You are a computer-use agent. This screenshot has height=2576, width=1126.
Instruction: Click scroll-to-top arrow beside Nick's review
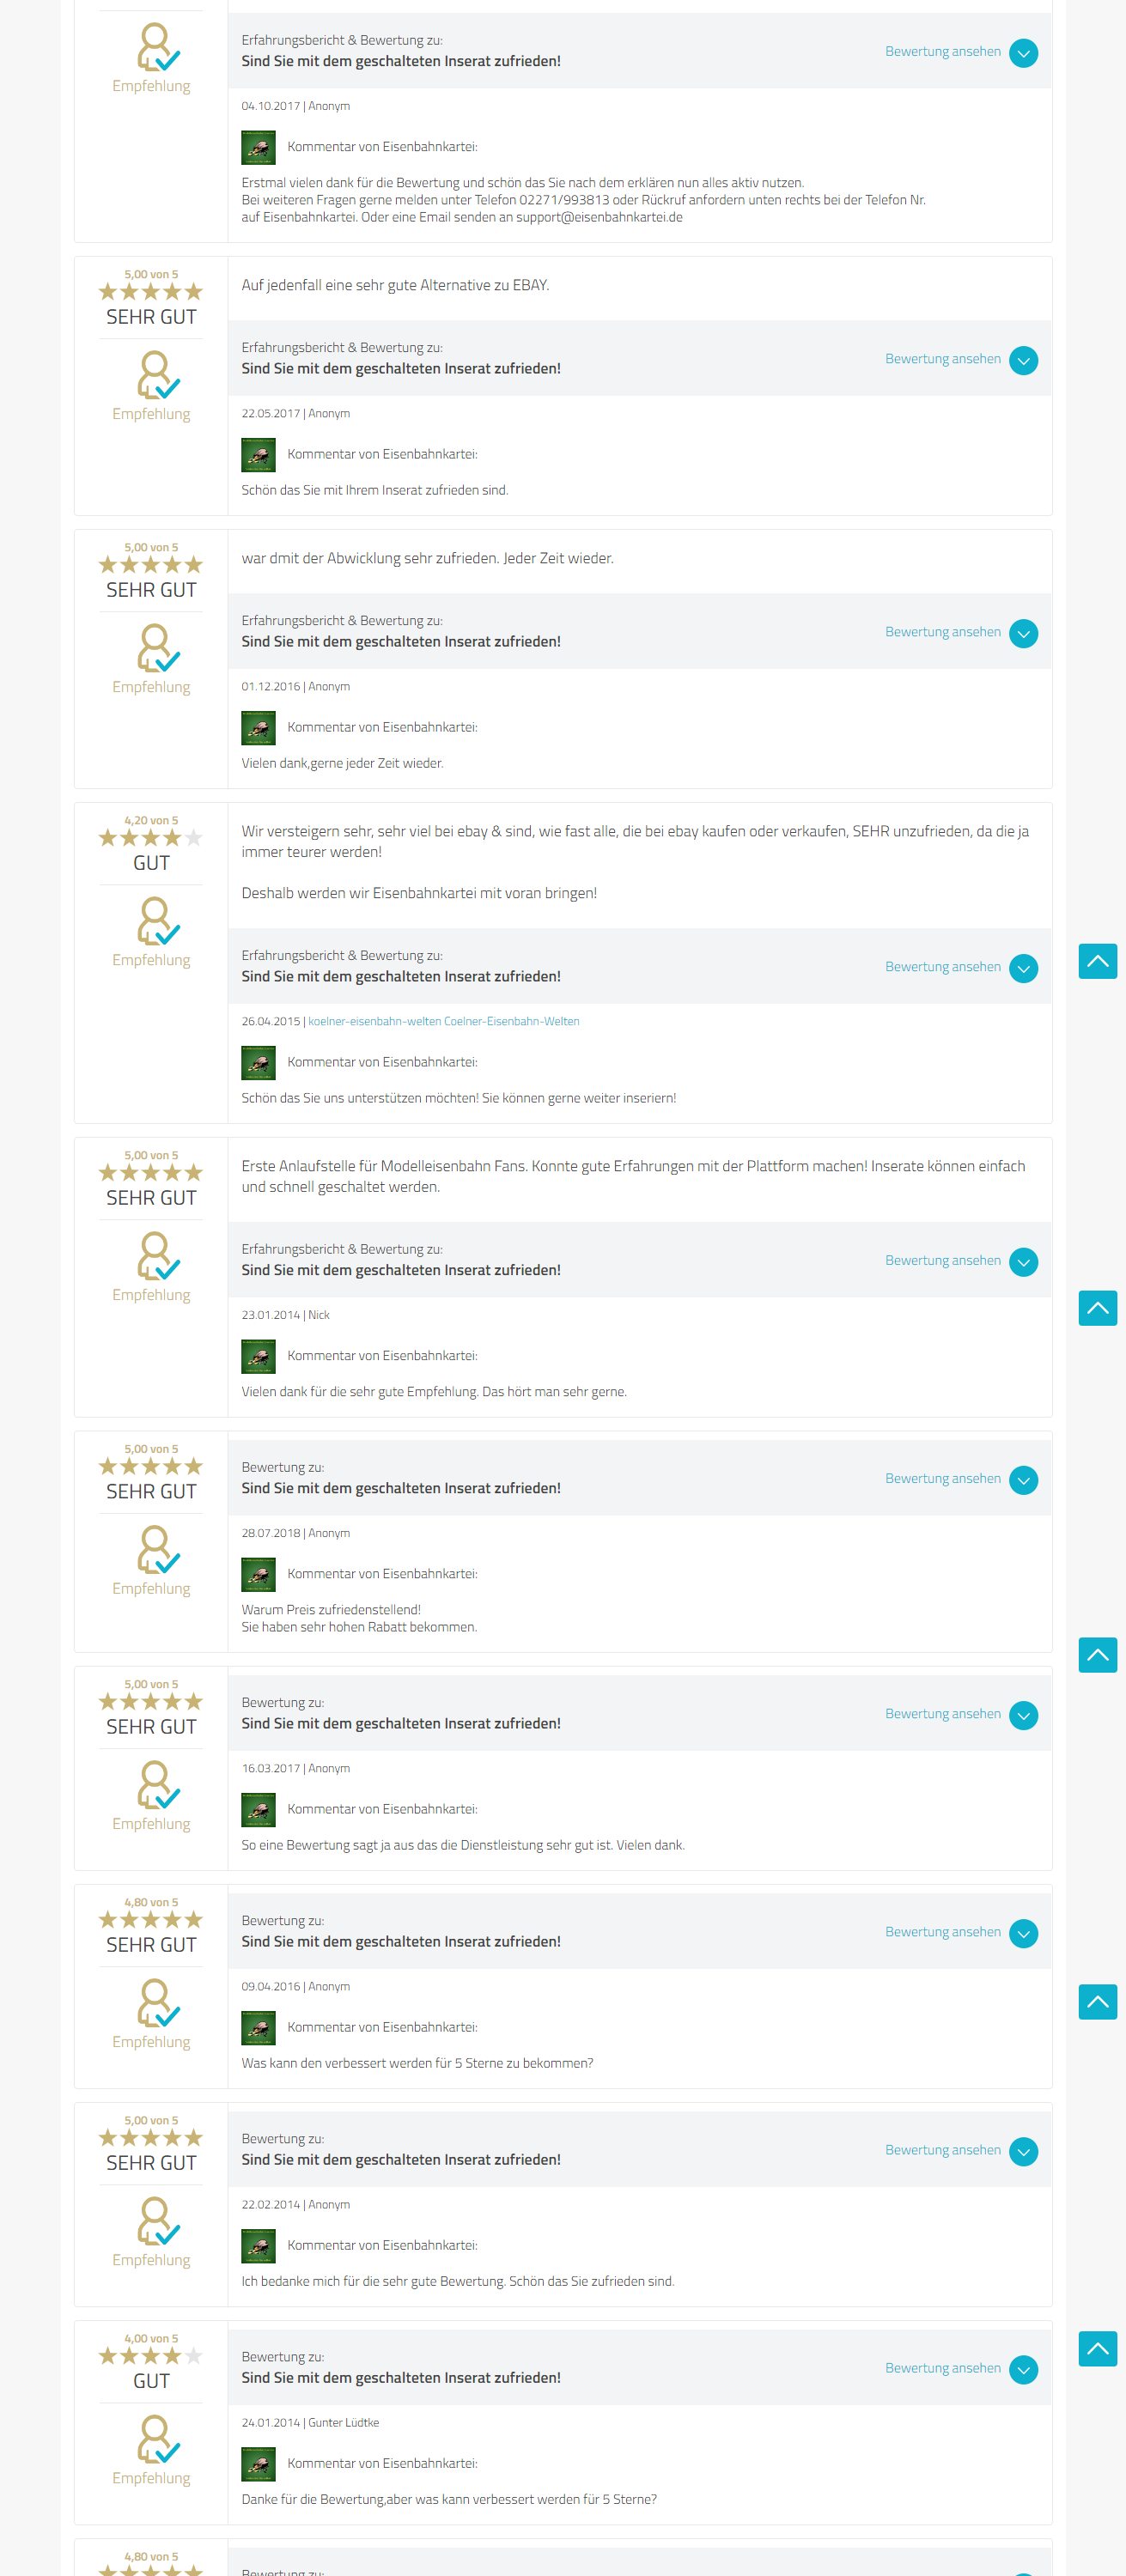1097,1308
